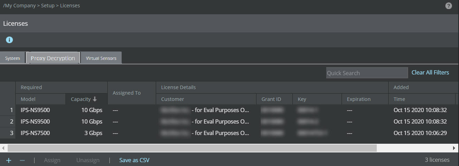Open the help question mark icon
The width and height of the screenshot is (459, 166).
pos(449,6)
